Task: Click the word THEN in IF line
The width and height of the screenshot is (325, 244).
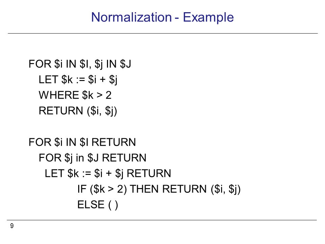Action: click(145, 189)
